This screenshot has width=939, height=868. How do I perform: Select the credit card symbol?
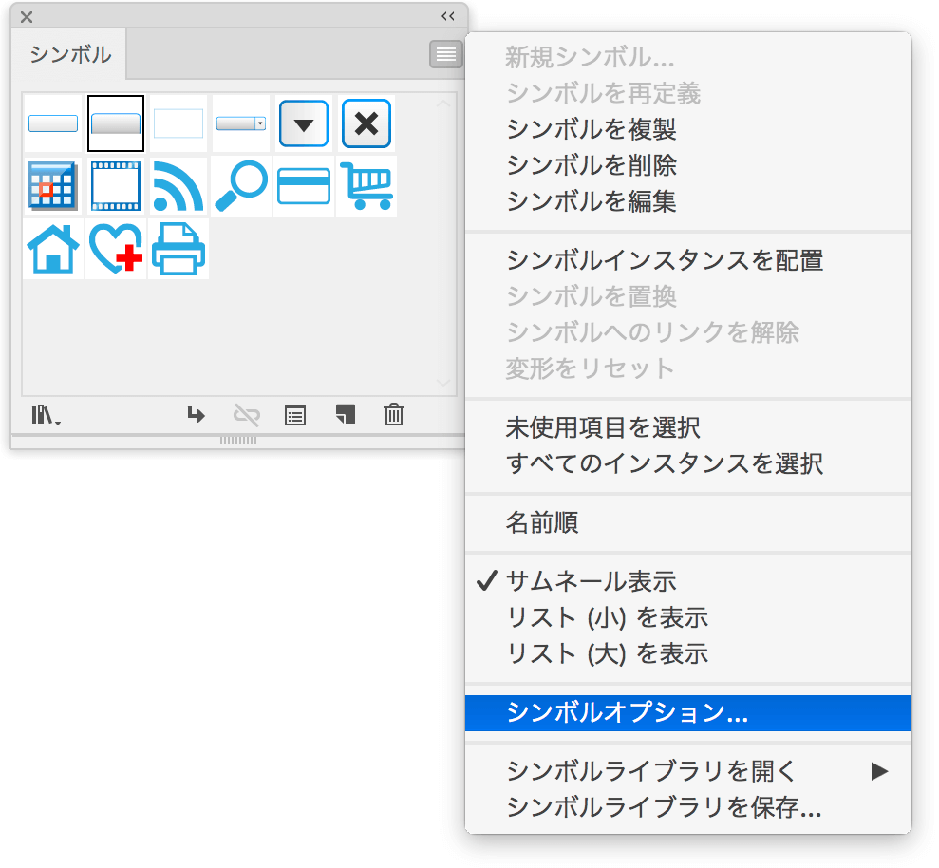(x=304, y=186)
